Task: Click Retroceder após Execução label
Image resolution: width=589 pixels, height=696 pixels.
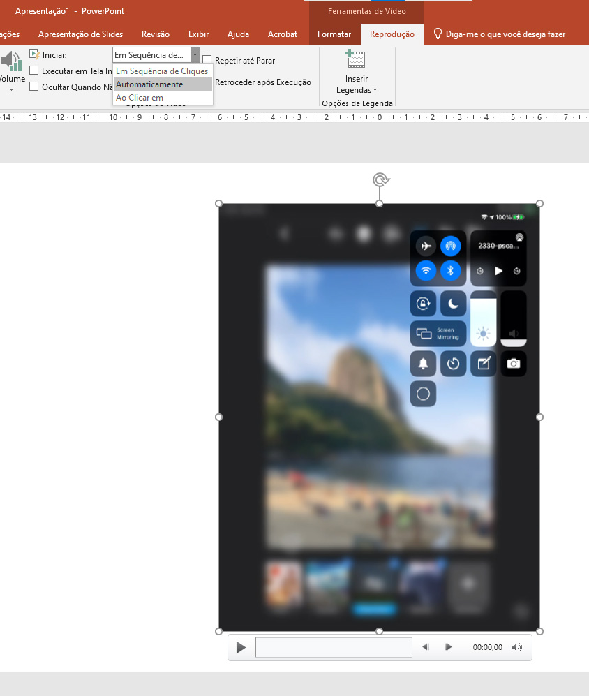Action: (263, 82)
